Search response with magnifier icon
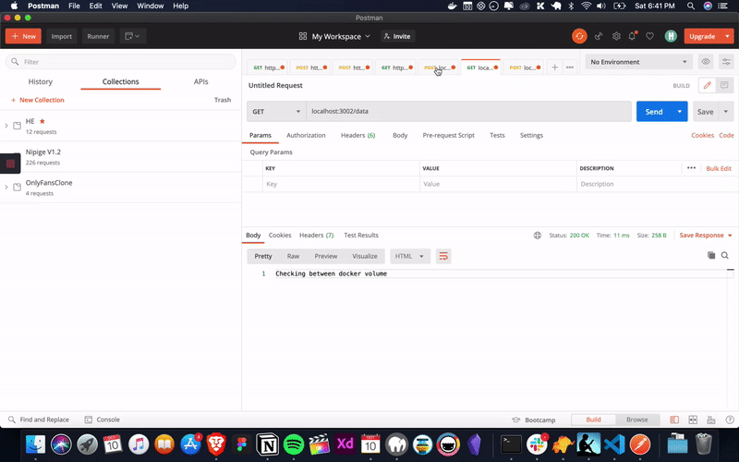Image resolution: width=739 pixels, height=462 pixels. click(725, 255)
